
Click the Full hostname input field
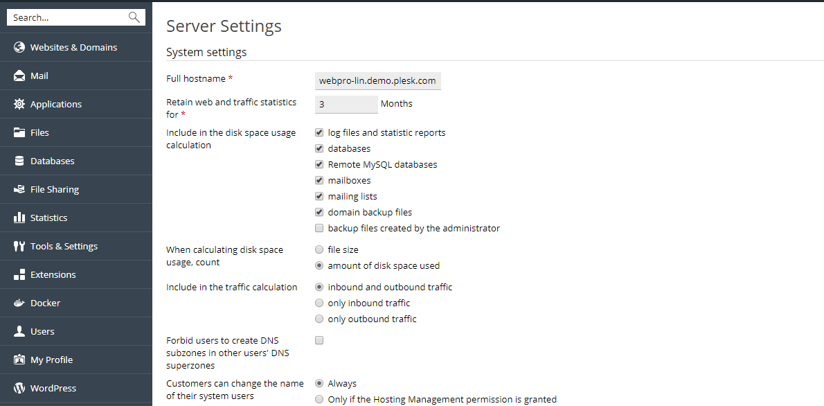coord(378,81)
